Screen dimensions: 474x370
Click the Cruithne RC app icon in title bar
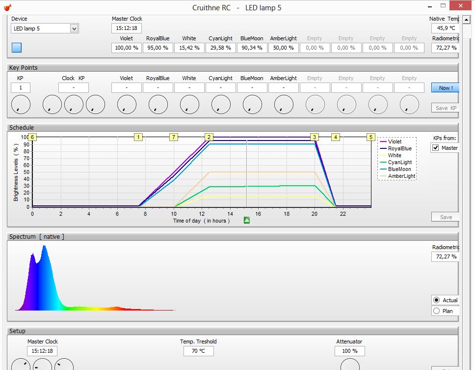point(8,7)
